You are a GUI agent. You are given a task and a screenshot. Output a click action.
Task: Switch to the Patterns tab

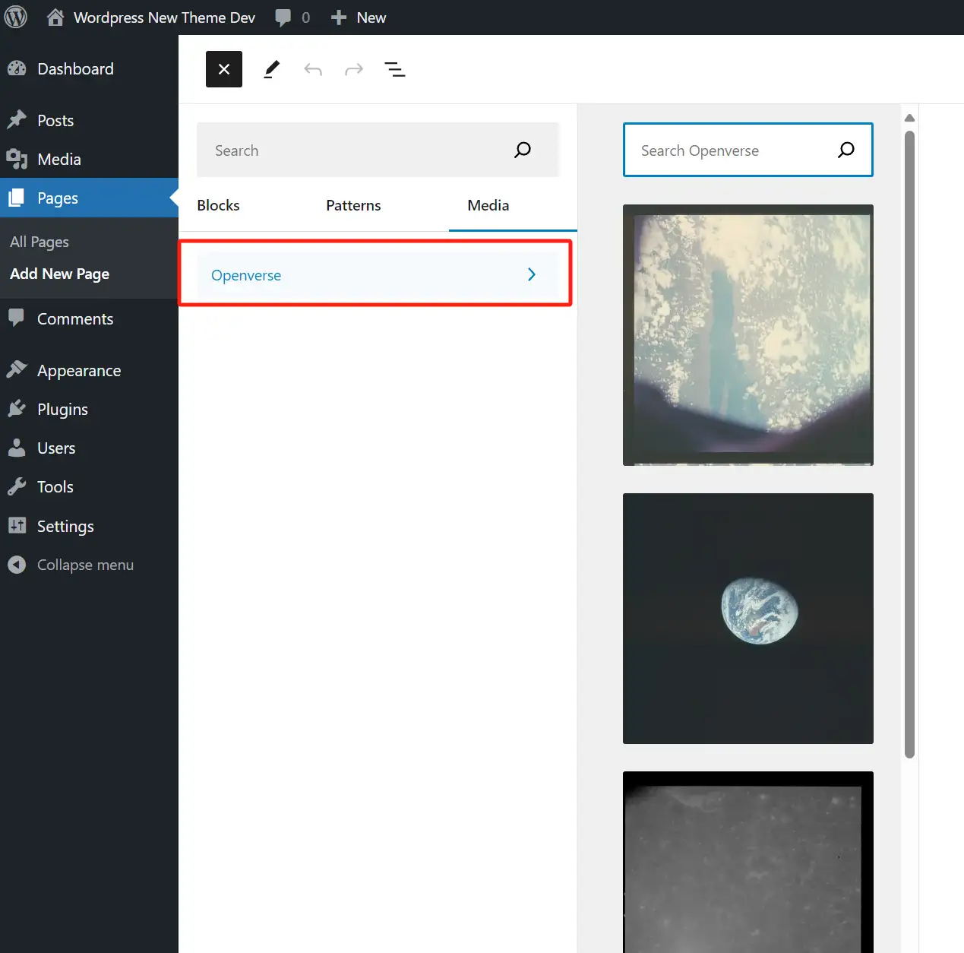(x=353, y=205)
